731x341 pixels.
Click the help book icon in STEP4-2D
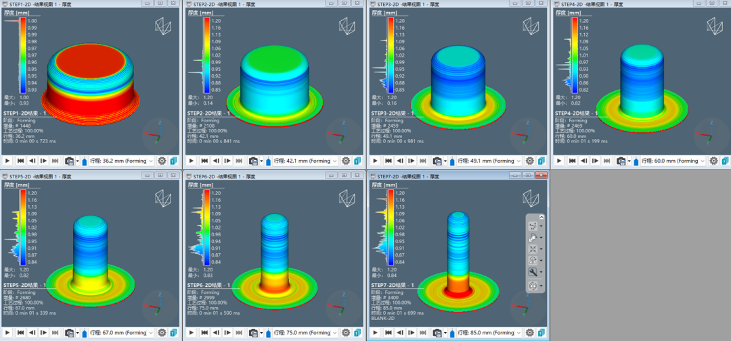tap(726, 161)
